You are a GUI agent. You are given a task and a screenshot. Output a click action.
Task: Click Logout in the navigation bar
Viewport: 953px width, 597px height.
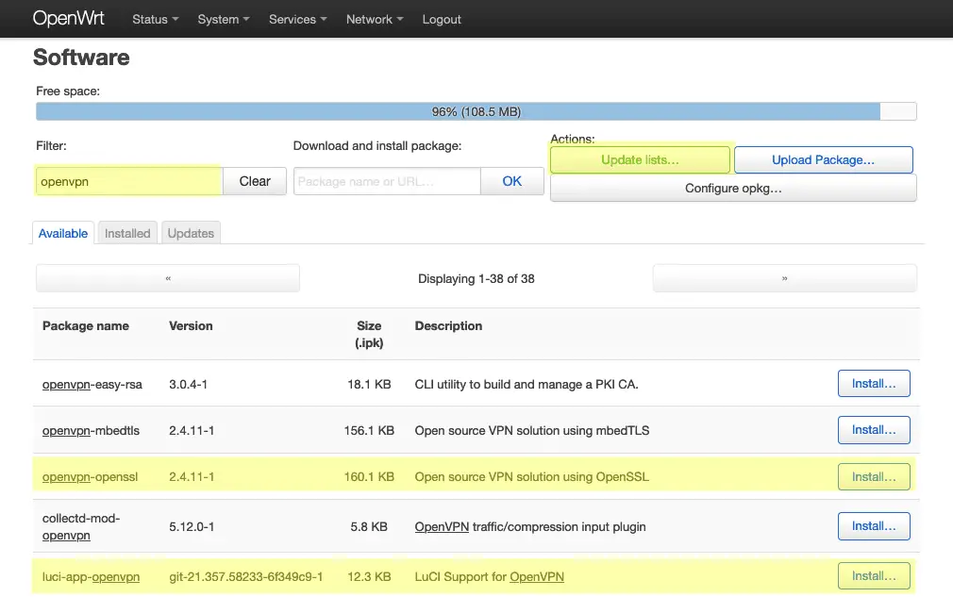(442, 20)
